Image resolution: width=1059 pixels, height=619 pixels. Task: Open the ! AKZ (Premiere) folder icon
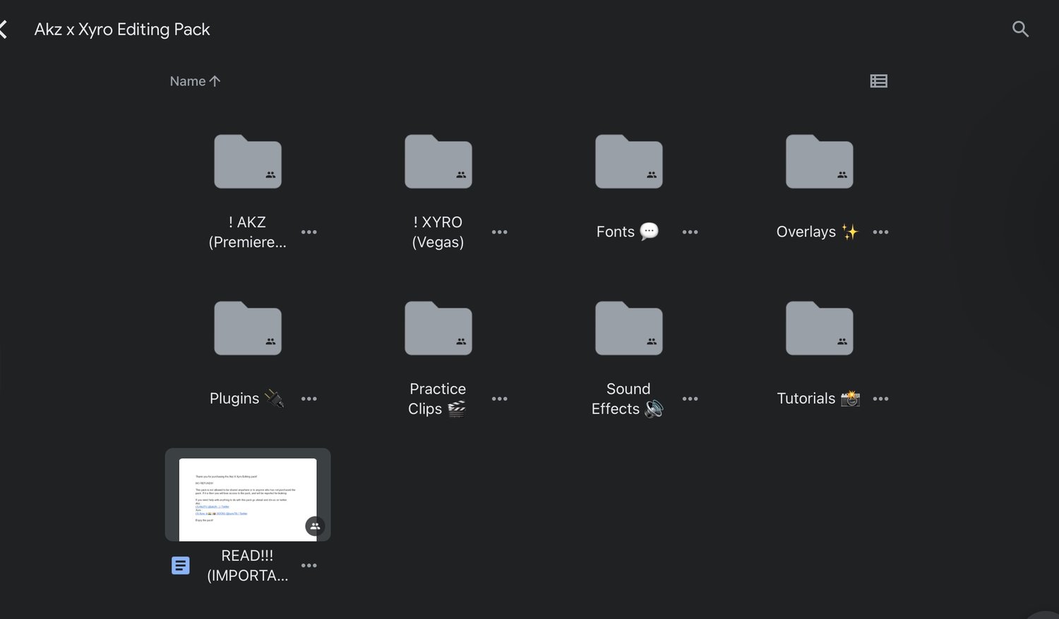point(248,162)
